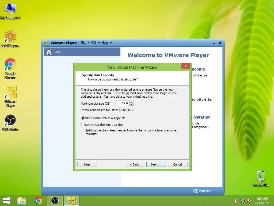Select VMware Player taskbar button
This screenshot has width=274, height=206.
point(71,201)
